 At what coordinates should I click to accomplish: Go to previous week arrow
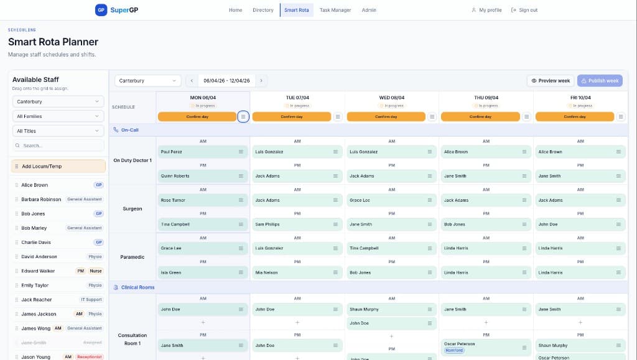192,81
